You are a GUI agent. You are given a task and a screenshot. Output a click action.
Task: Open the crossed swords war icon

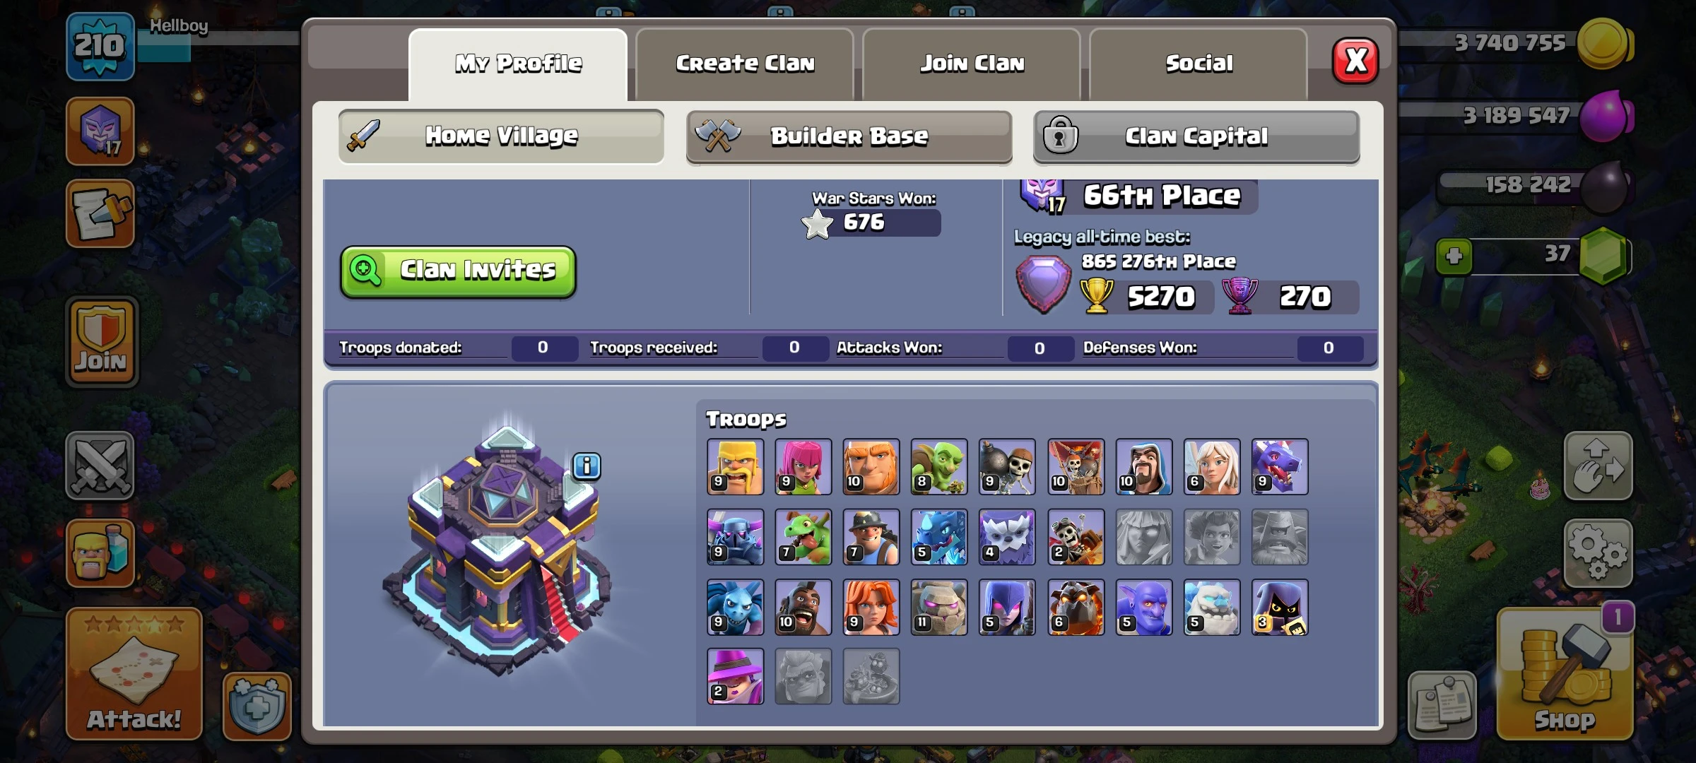click(x=100, y=466)
